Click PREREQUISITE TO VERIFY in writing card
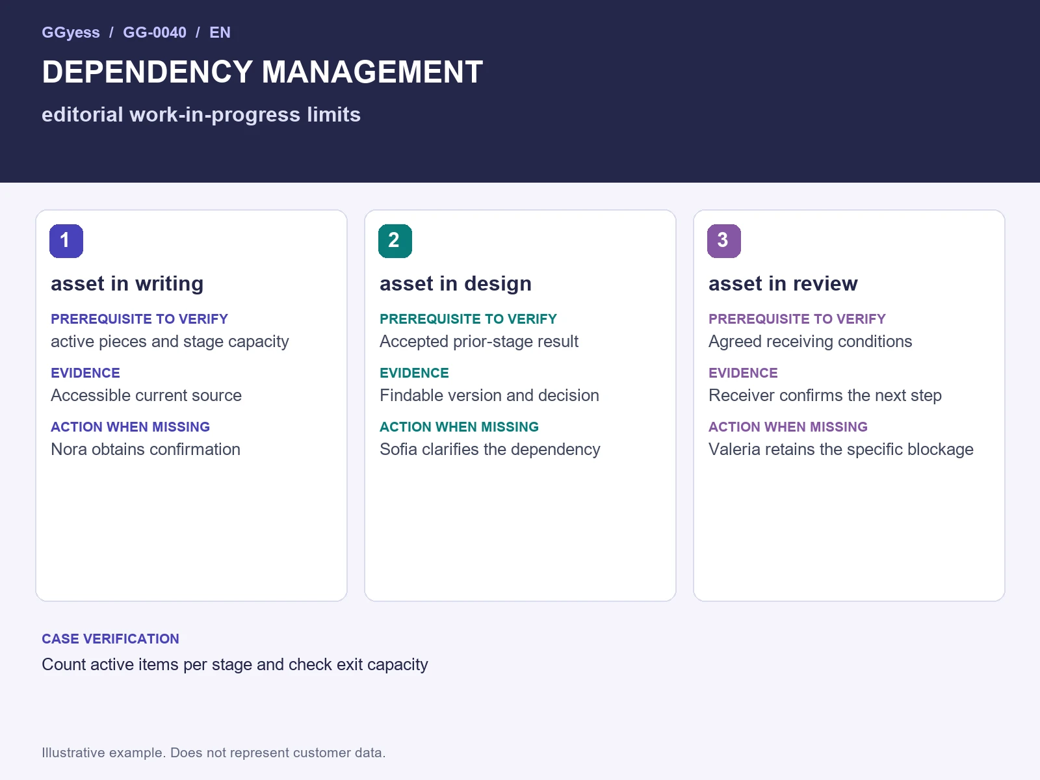 pyautogui.click(x=139, y=319)
